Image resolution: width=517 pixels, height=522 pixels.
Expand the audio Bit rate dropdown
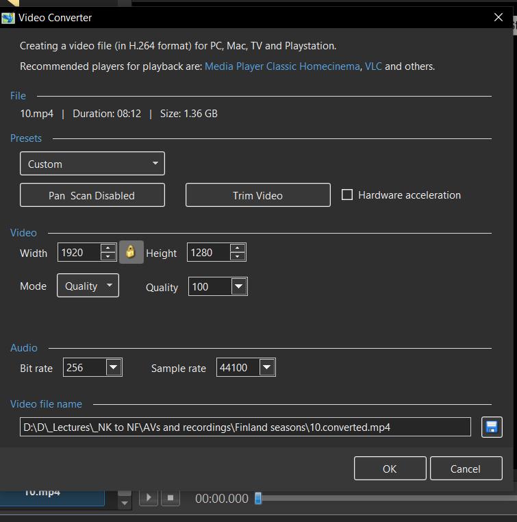(114, 368)
